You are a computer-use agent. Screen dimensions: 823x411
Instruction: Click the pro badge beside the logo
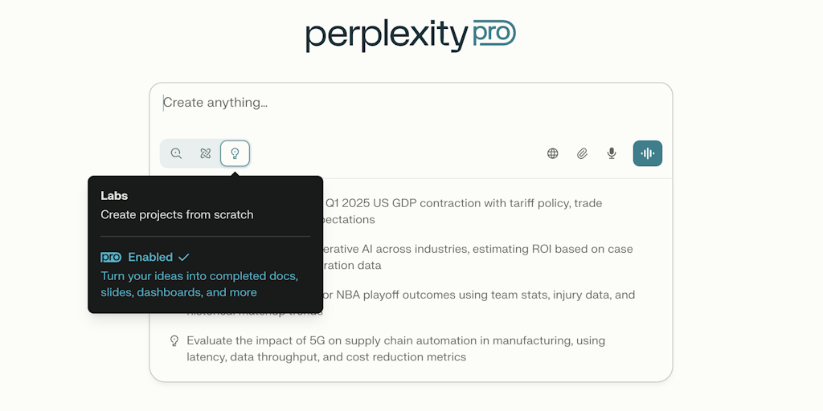[493, 34]
